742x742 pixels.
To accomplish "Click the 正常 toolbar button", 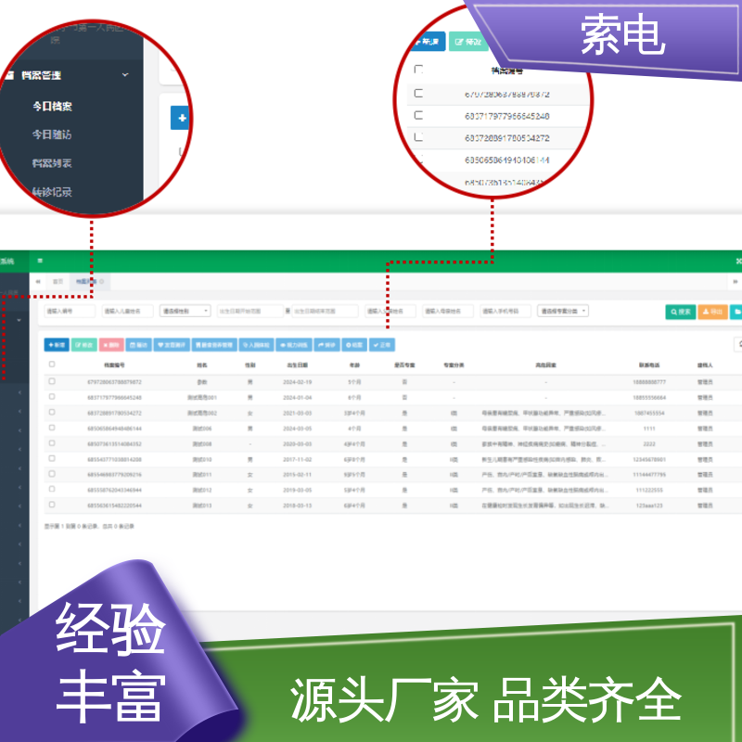I will [x=382, y=345].
